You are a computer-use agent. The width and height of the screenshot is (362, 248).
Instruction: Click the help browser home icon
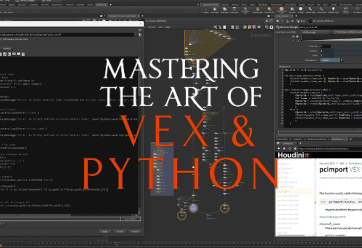(x=295, y=149)
